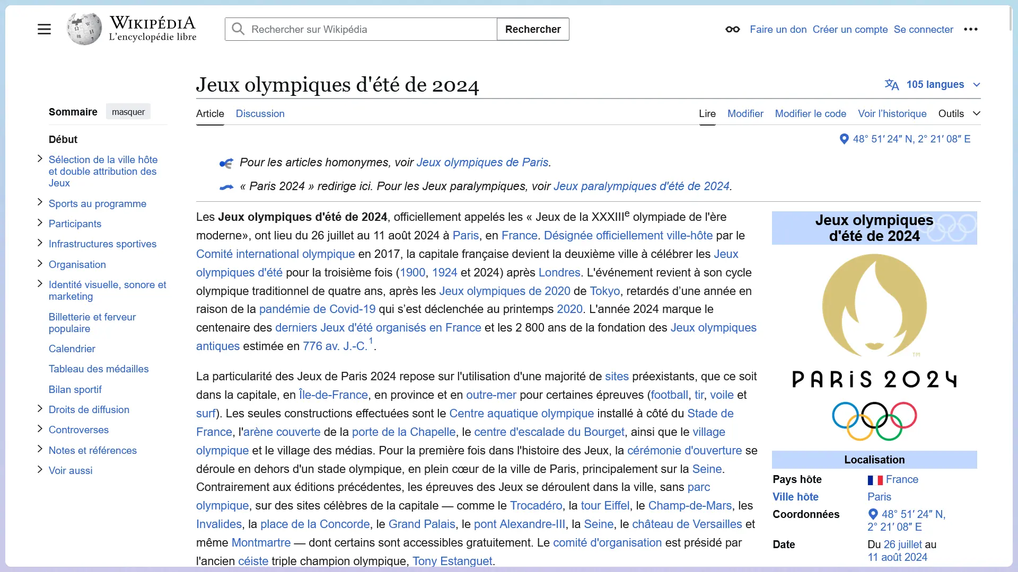1018x572 pixels.
Task: Expand the Controverses section chevron
Action: point(40,428)
